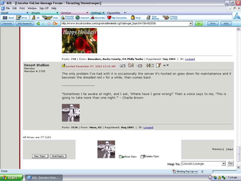Expand the Settings toolbar dropdown
241x181 pixels.
point(104,13)
